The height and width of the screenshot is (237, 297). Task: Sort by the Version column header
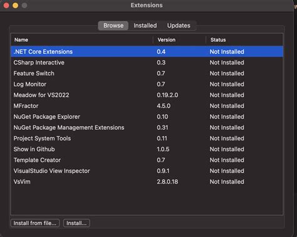179,39
